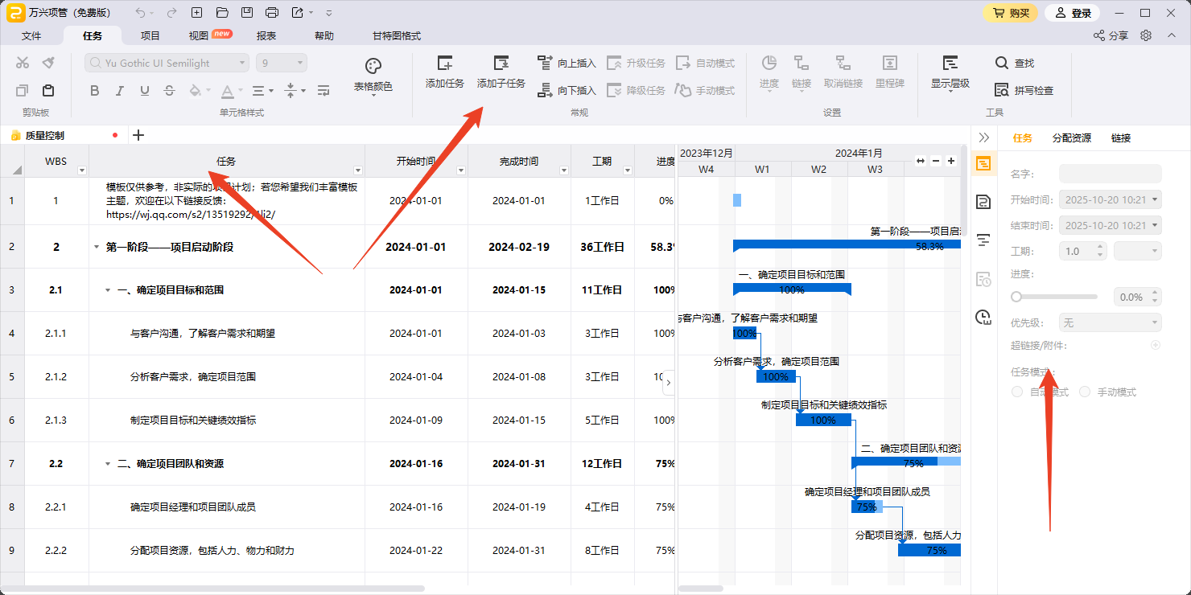Switch to the 项目 ribbon tab
Viewport: 1191px width, 595px height.
pyautogui.click(x=150, y=36)
